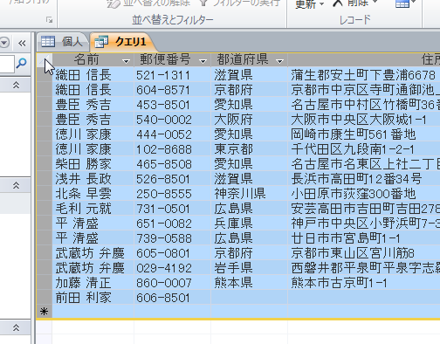
Task: Click the 削除 delete button in the ribbon
Action: (354, 3)
